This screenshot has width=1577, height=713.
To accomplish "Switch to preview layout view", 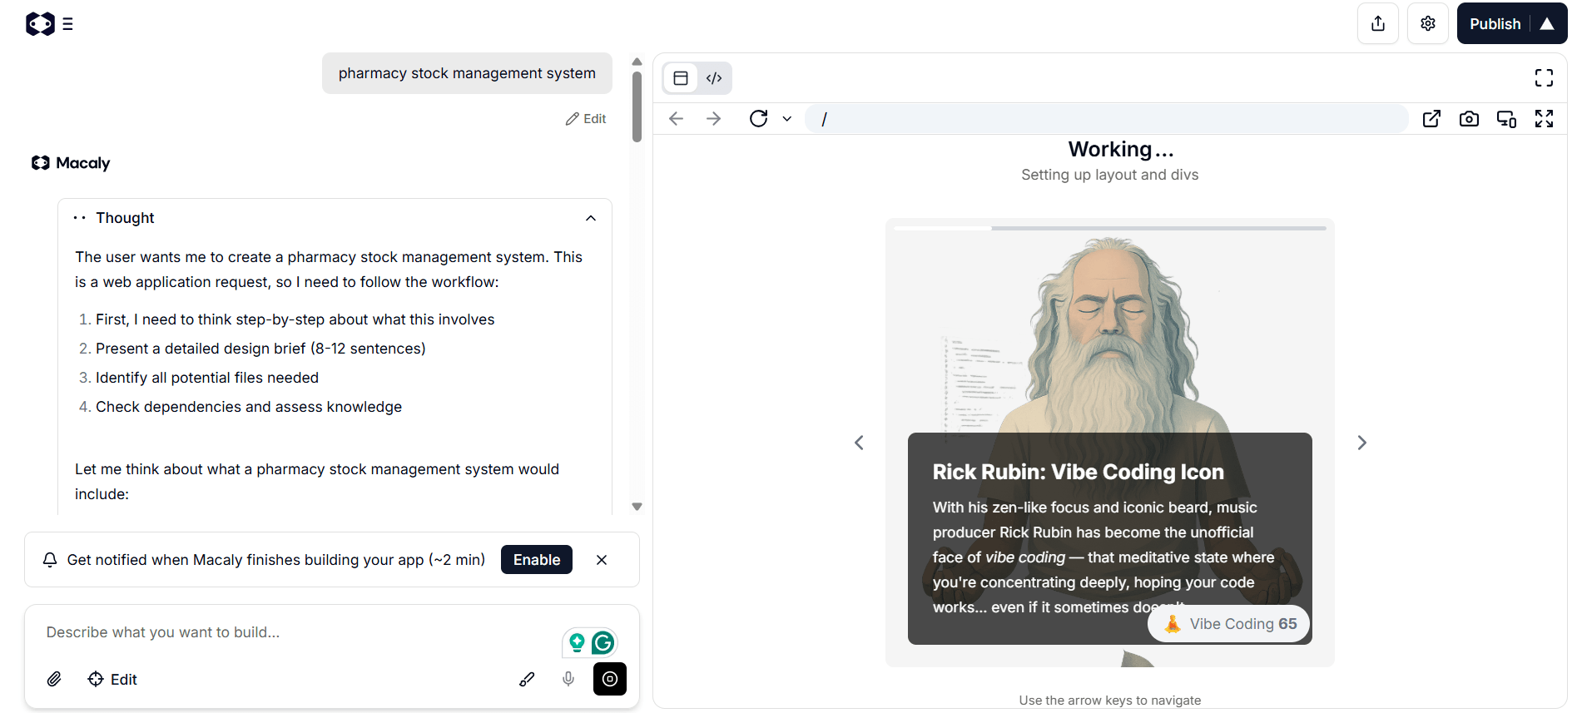I will click(681, 78).
